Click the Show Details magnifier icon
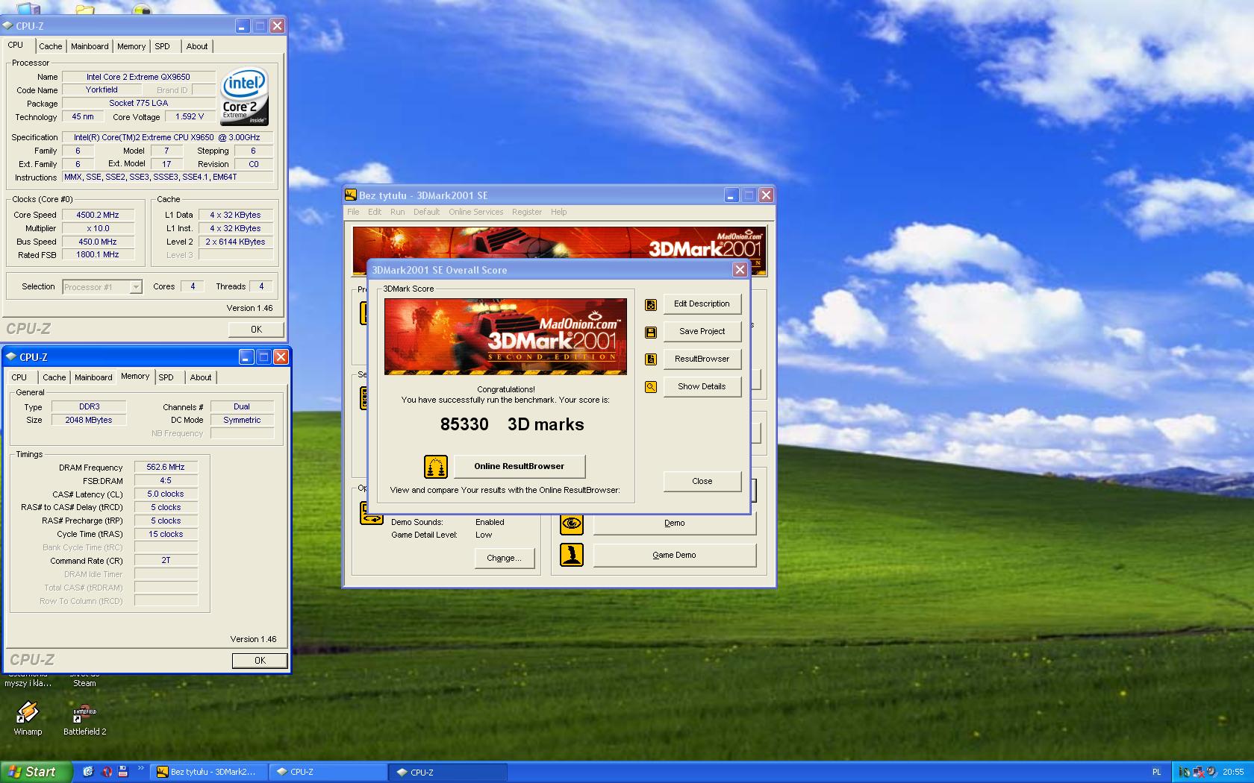This screenshot has height=783, width=1254. coord(651,387)
